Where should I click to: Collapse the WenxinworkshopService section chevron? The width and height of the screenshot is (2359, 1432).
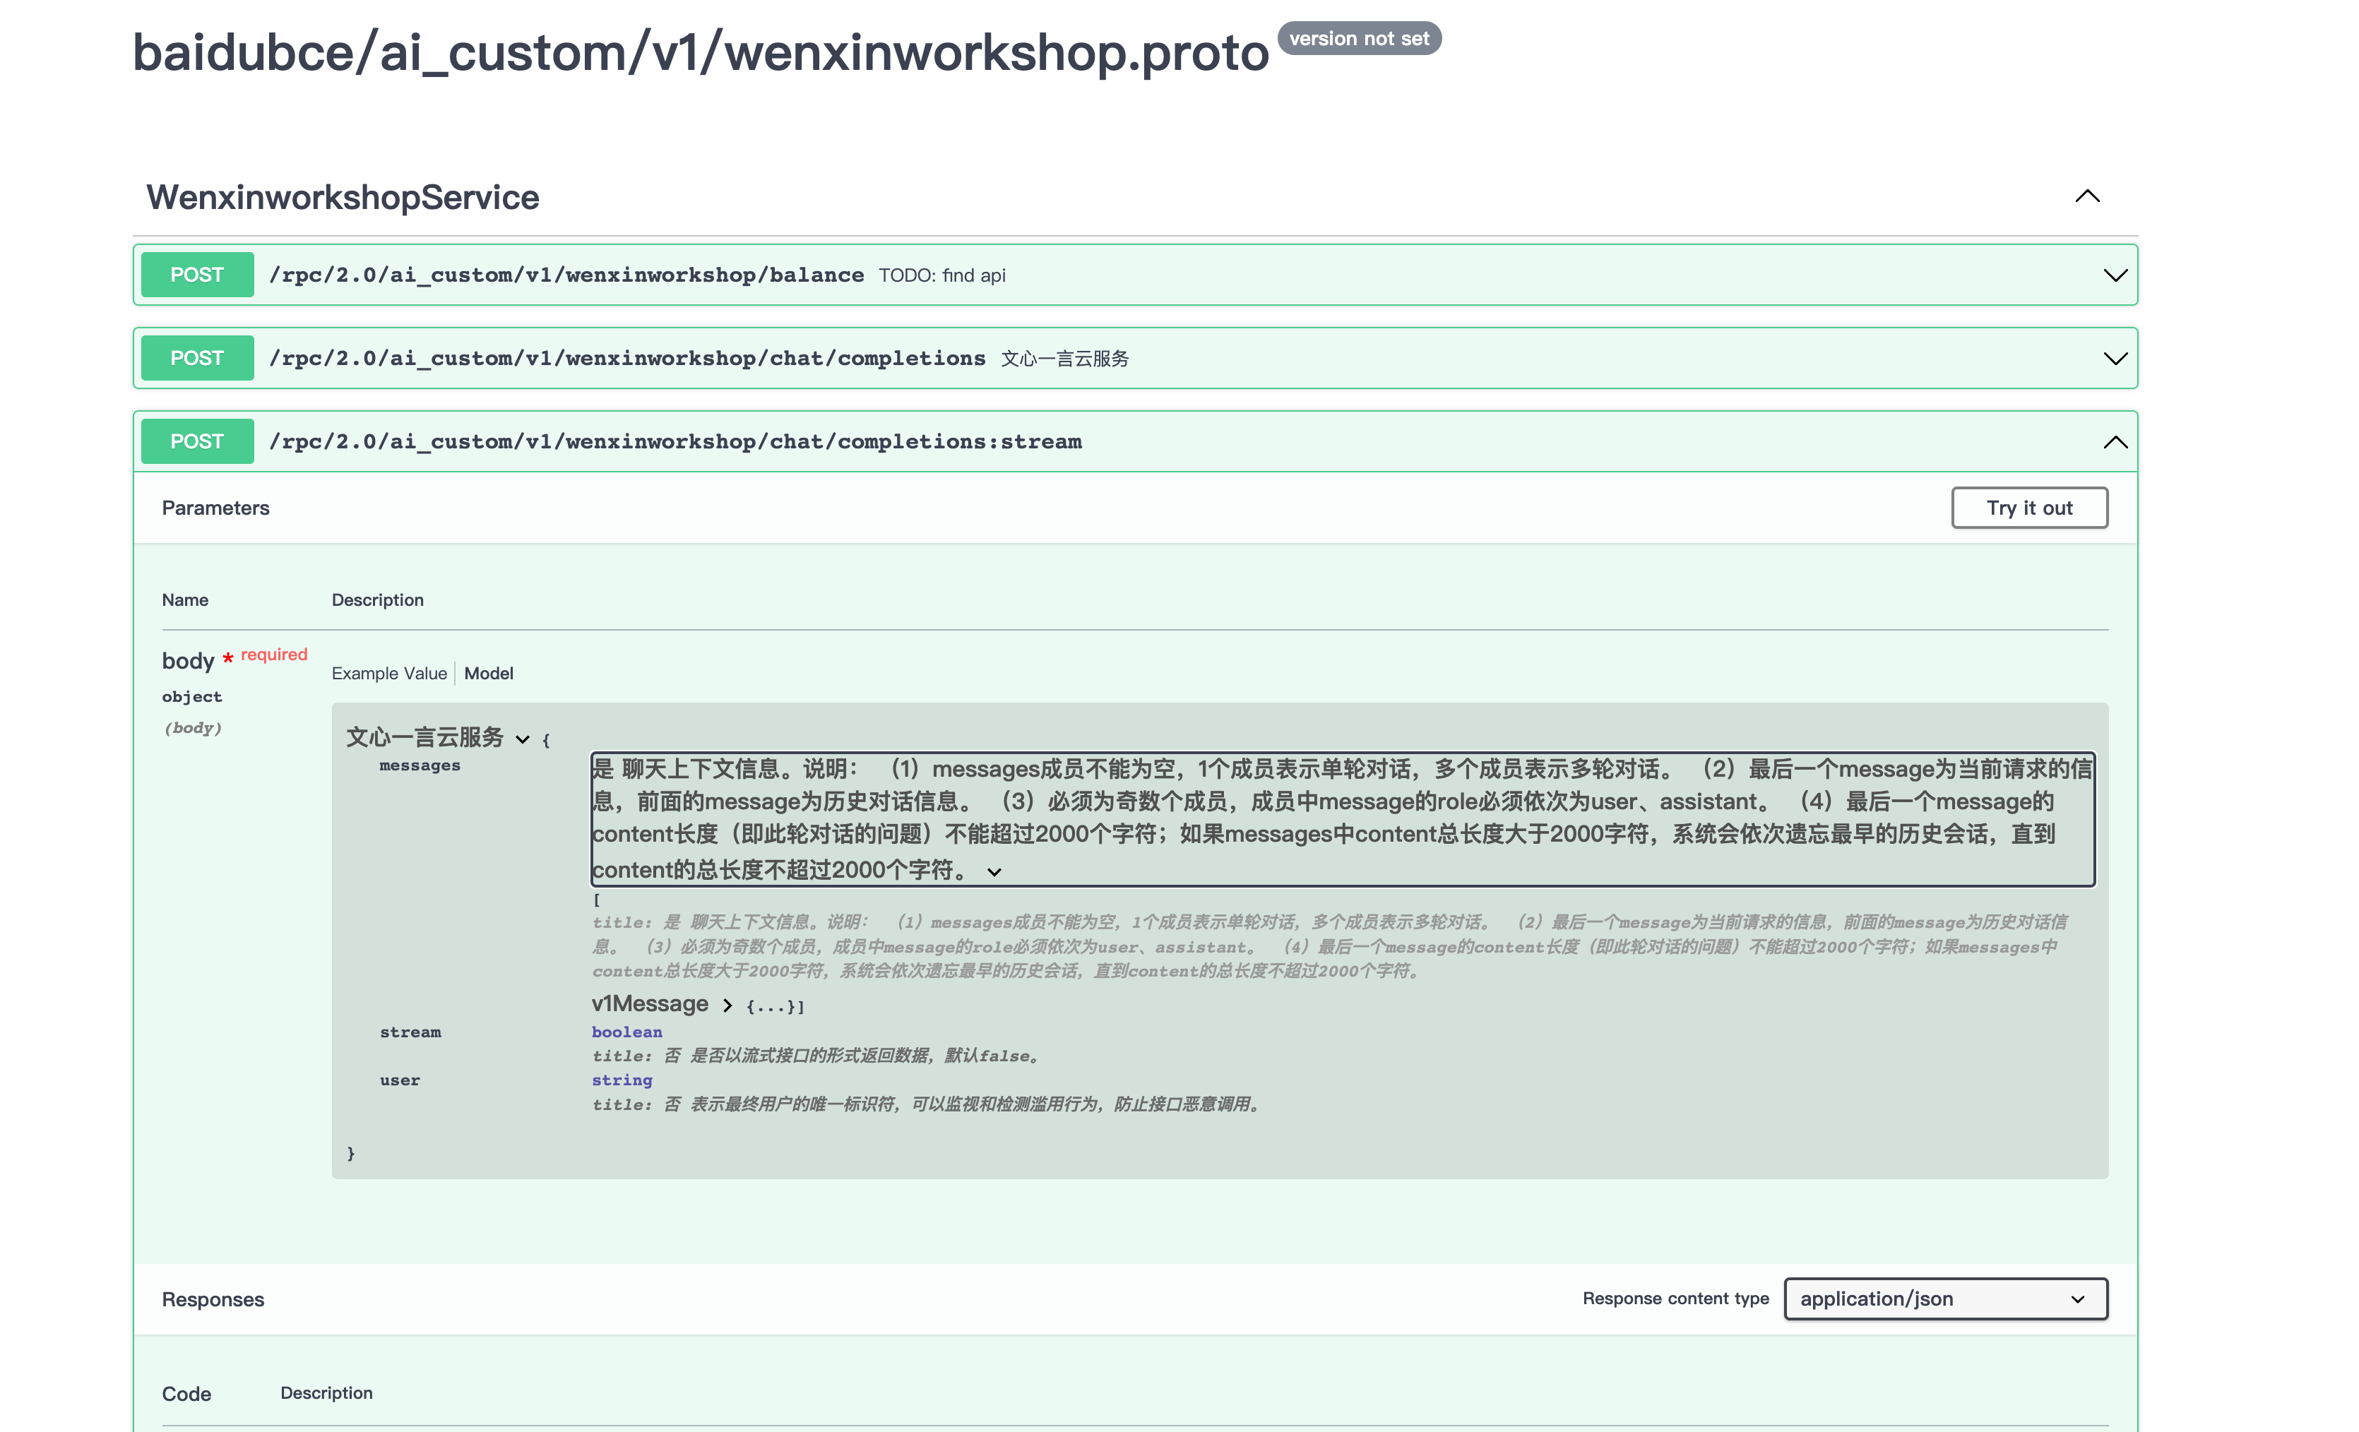point(2087,196)
